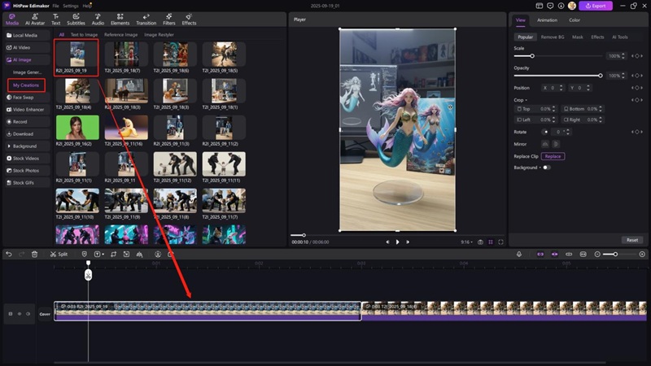Select Face Swap in the left sidebar

pyautogui.click(x=27, y=98)
